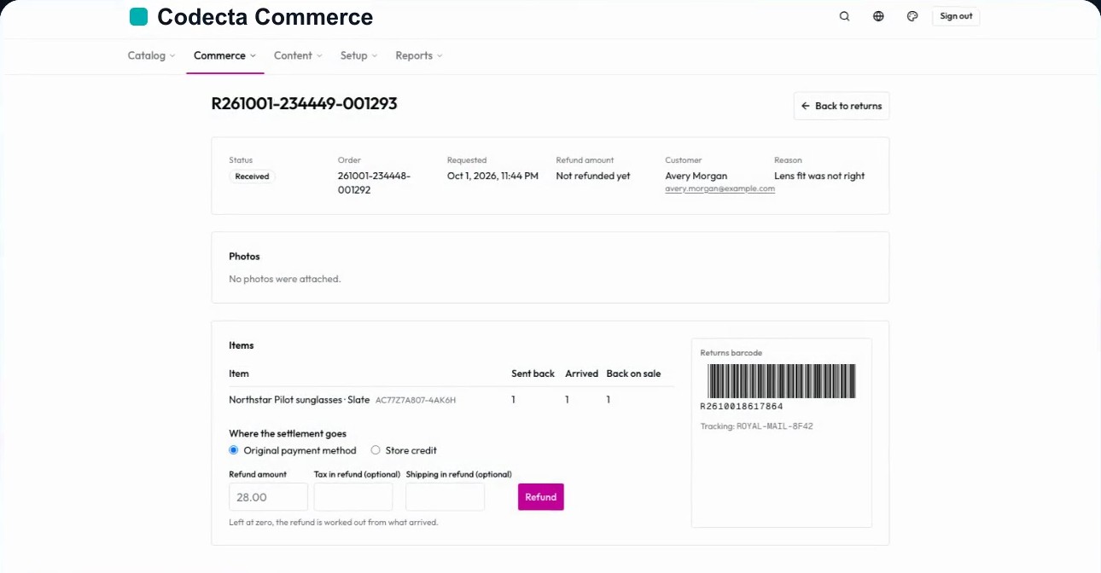Image resolution: width=1101 pixels, height=573 pixels.
Task: Select Store credit radio option
Action: click(376, 450)
